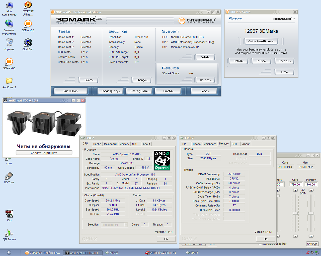Click the round tray icon beside the 37 indicator
The width and height of the screenshot is (321, 256).
312,253
